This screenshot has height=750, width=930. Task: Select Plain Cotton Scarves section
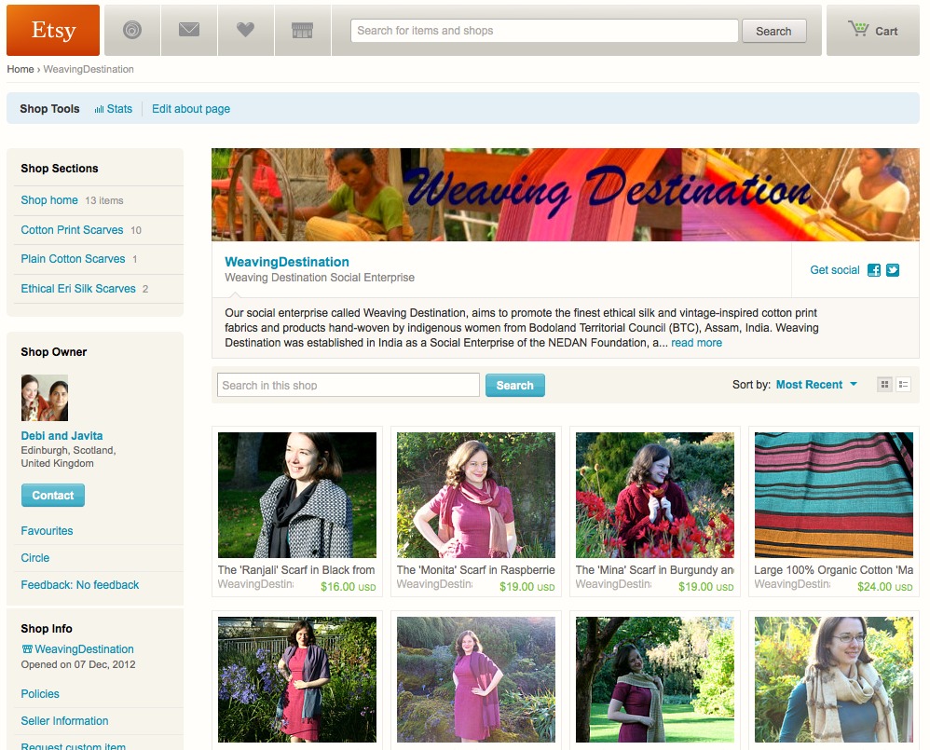[x=73, y=259]
